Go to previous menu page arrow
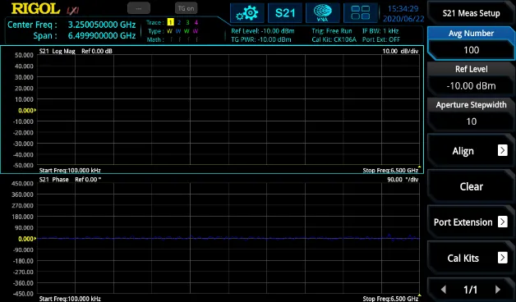This screenshot has width=516, height=302. coord(444,290)
